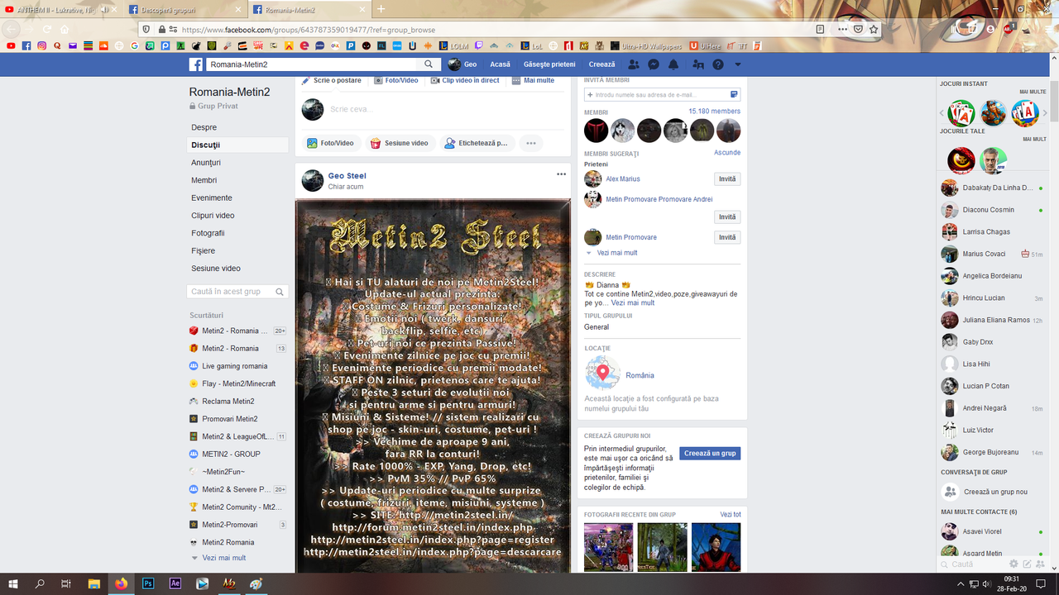
Task: Open the three-dot more options under the composer
Action: click(x=531, y=143)
